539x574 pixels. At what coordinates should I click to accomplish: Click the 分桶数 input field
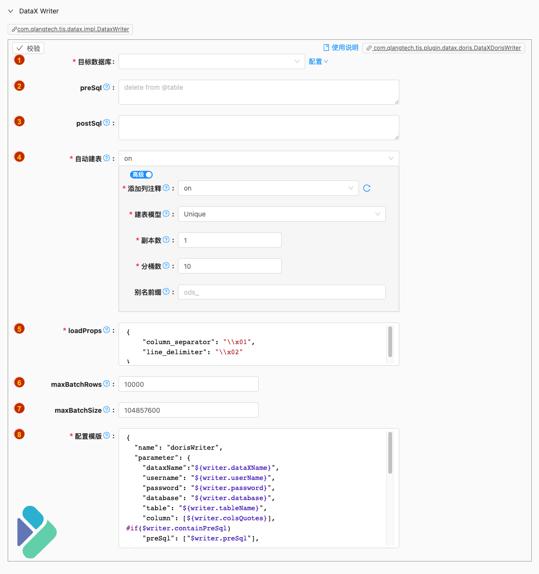click(229, 266)
